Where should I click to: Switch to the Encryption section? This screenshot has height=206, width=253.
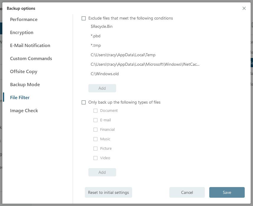click(x=22, y=33)
